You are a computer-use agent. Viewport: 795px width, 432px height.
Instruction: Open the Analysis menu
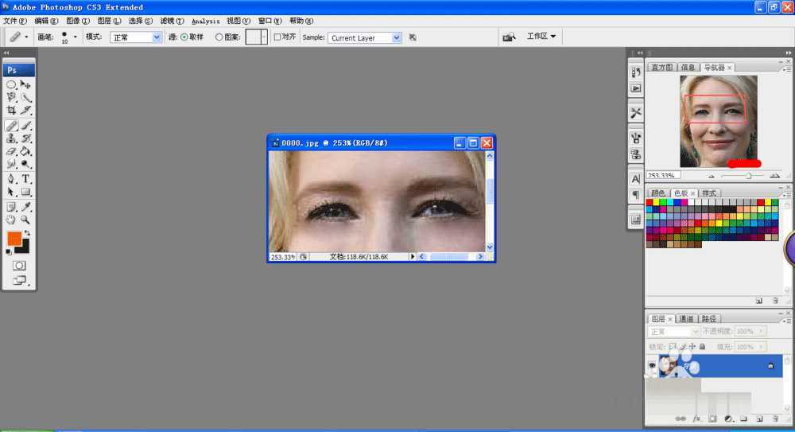205,21
